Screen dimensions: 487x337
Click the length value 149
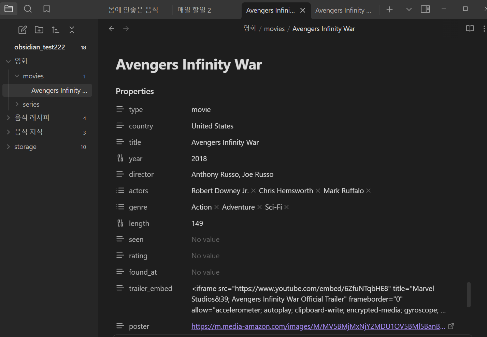click(x=197, y=224)
